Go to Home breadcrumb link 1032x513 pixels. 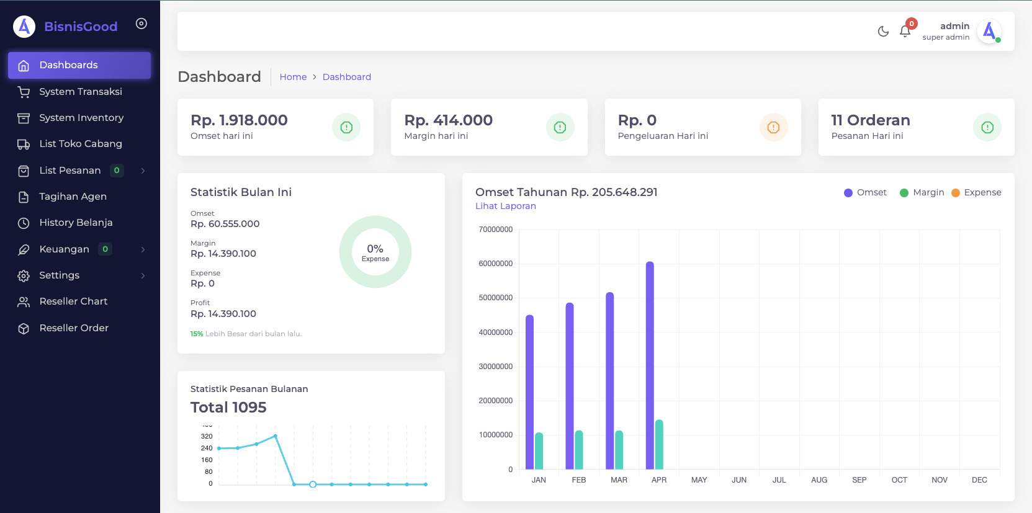pos(293,77)
